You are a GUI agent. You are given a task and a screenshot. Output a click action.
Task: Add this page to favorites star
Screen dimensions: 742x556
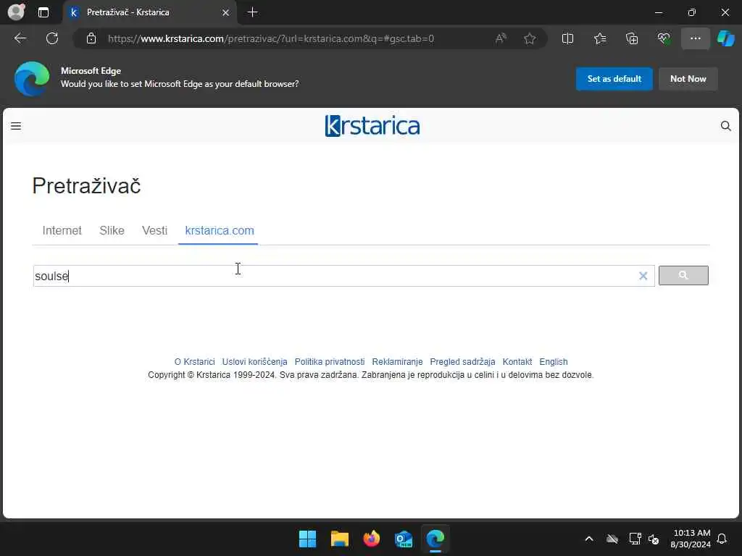tap(530, 38)
